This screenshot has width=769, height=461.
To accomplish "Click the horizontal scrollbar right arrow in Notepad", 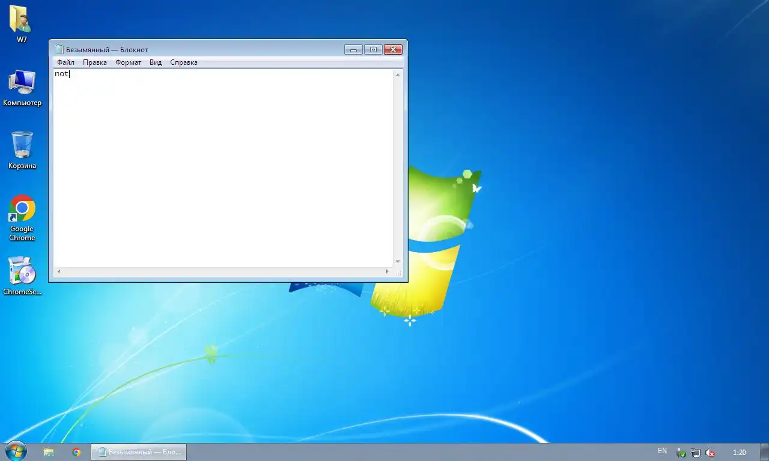I will (x=388, y=272).
